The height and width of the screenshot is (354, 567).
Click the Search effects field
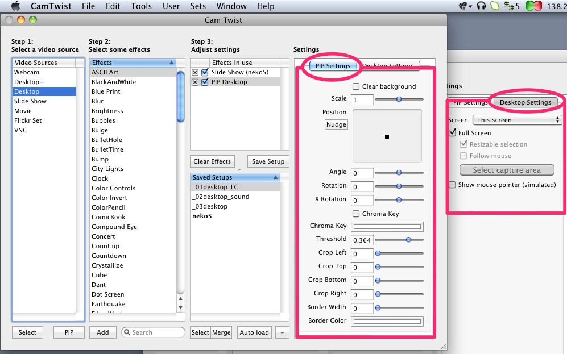point(153,332)
